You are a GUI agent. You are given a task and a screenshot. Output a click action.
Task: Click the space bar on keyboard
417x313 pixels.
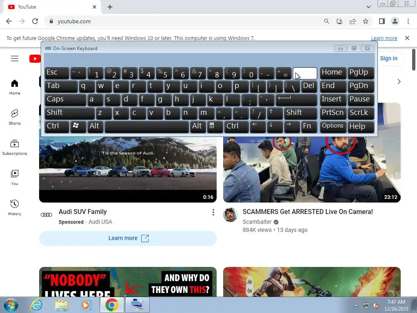click(147, 127)
